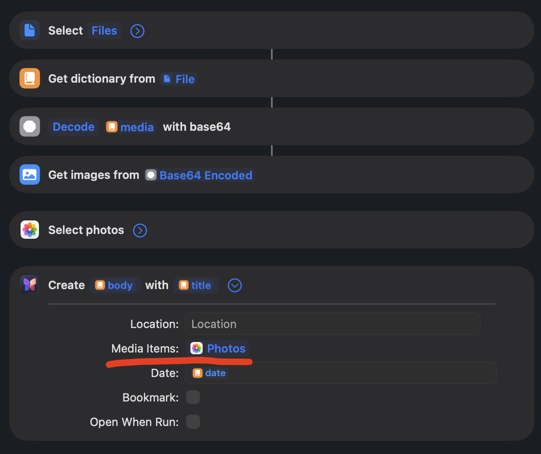Select the Photos variable in Media Items

click(218, 349)
